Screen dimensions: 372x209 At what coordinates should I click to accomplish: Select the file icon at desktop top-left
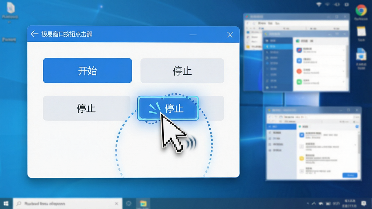coord(10,8)
